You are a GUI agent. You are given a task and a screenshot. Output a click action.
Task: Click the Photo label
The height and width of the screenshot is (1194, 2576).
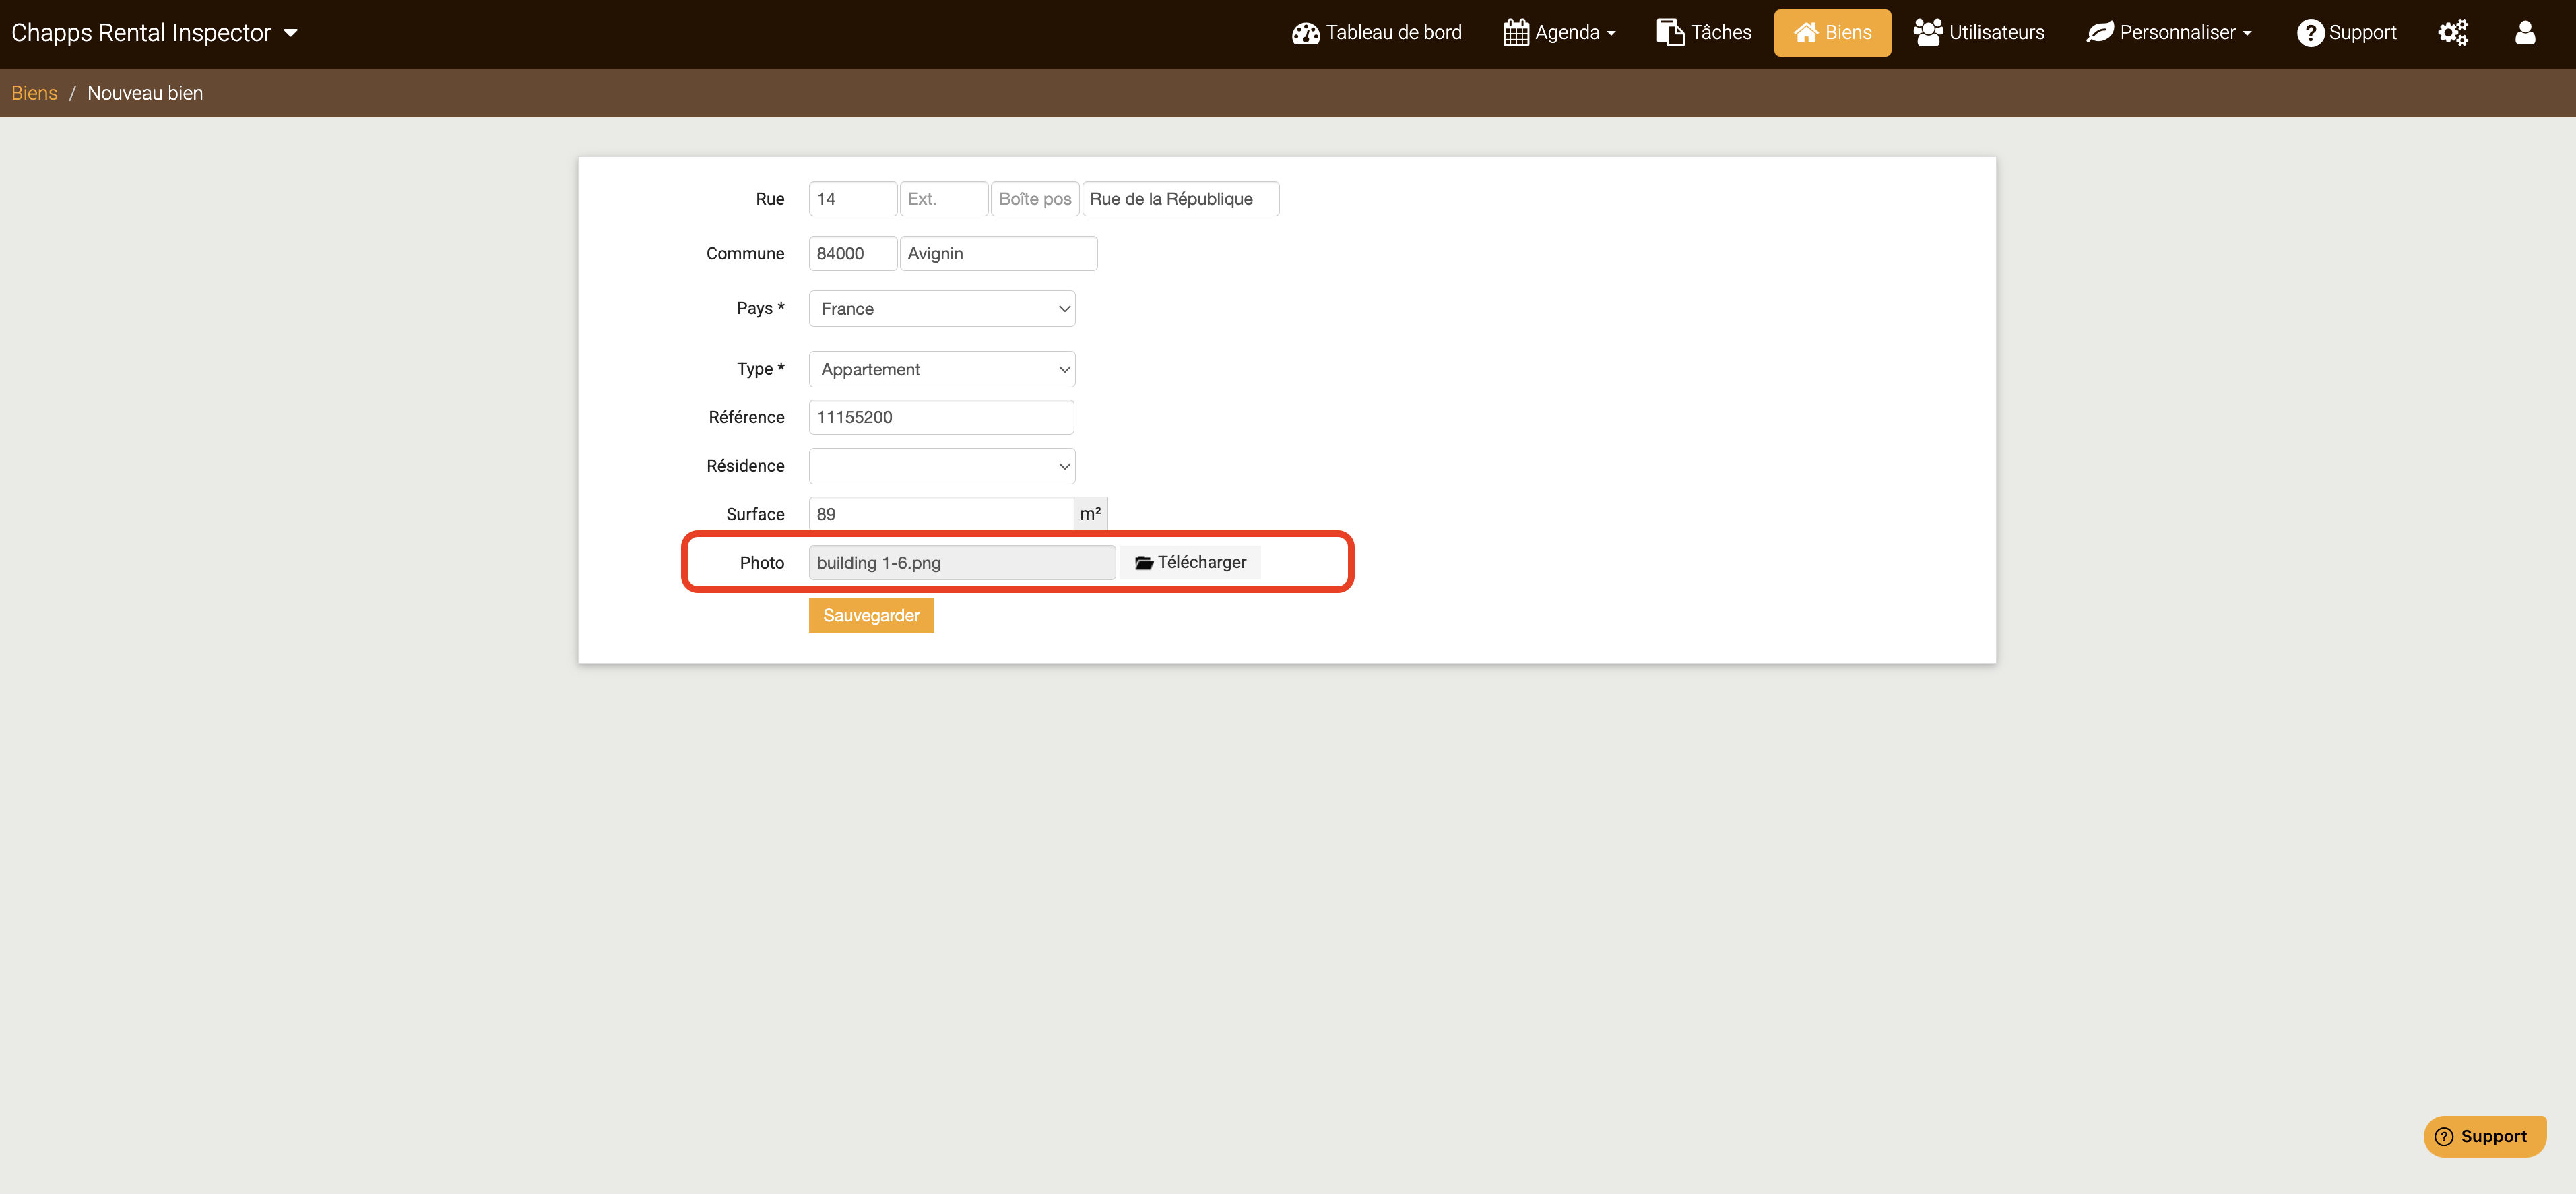pos(762,563)
